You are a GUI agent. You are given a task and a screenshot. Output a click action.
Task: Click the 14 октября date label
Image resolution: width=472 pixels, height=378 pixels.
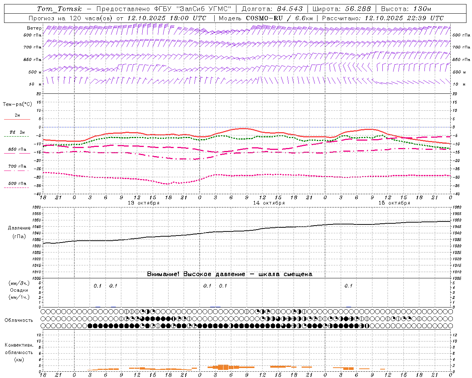pos(269,203)
